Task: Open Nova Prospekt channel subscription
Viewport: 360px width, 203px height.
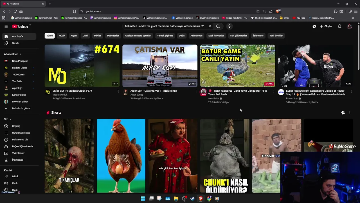Action: pos(19,61)
